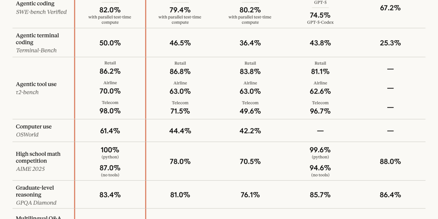Image resolution: width=438 pixels, height=219 pixels.
Task: Click the "Agentic coding" row heading
Action: coord(35,4)
